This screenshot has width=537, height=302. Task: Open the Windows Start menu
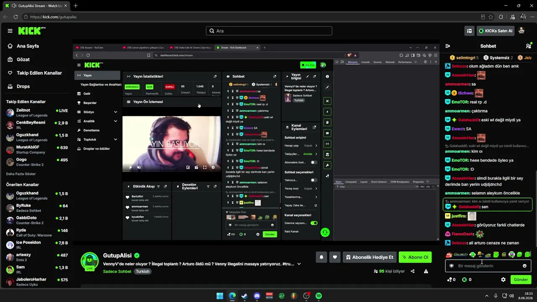pos(220,296)
